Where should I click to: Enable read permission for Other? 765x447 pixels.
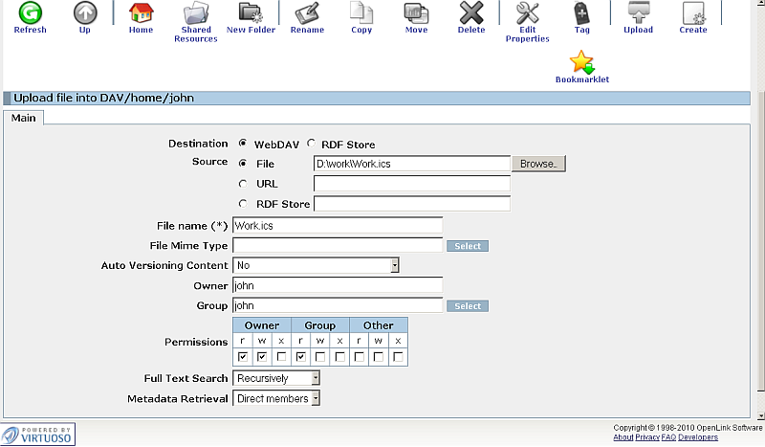tap(360, 357)
